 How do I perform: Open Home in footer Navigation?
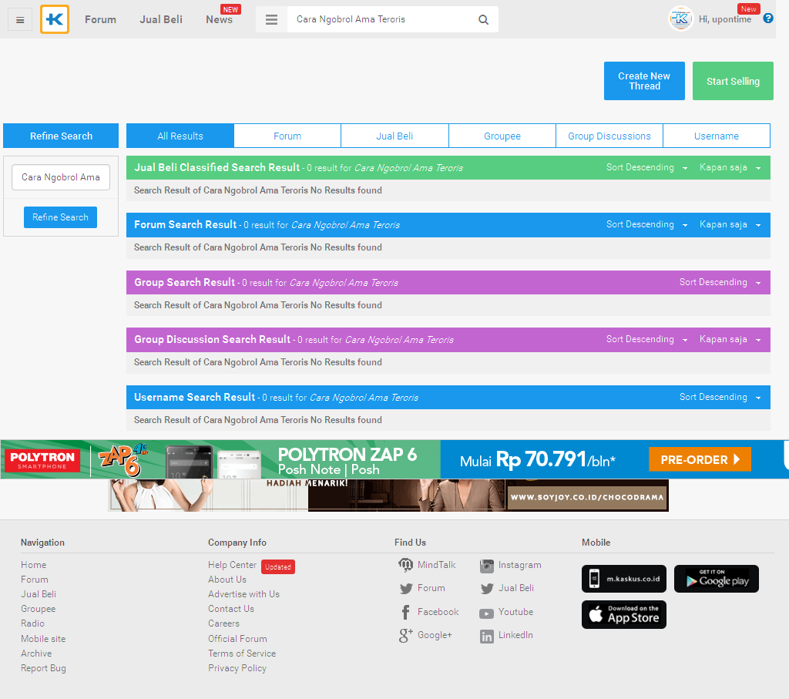(x=34, y=565)
